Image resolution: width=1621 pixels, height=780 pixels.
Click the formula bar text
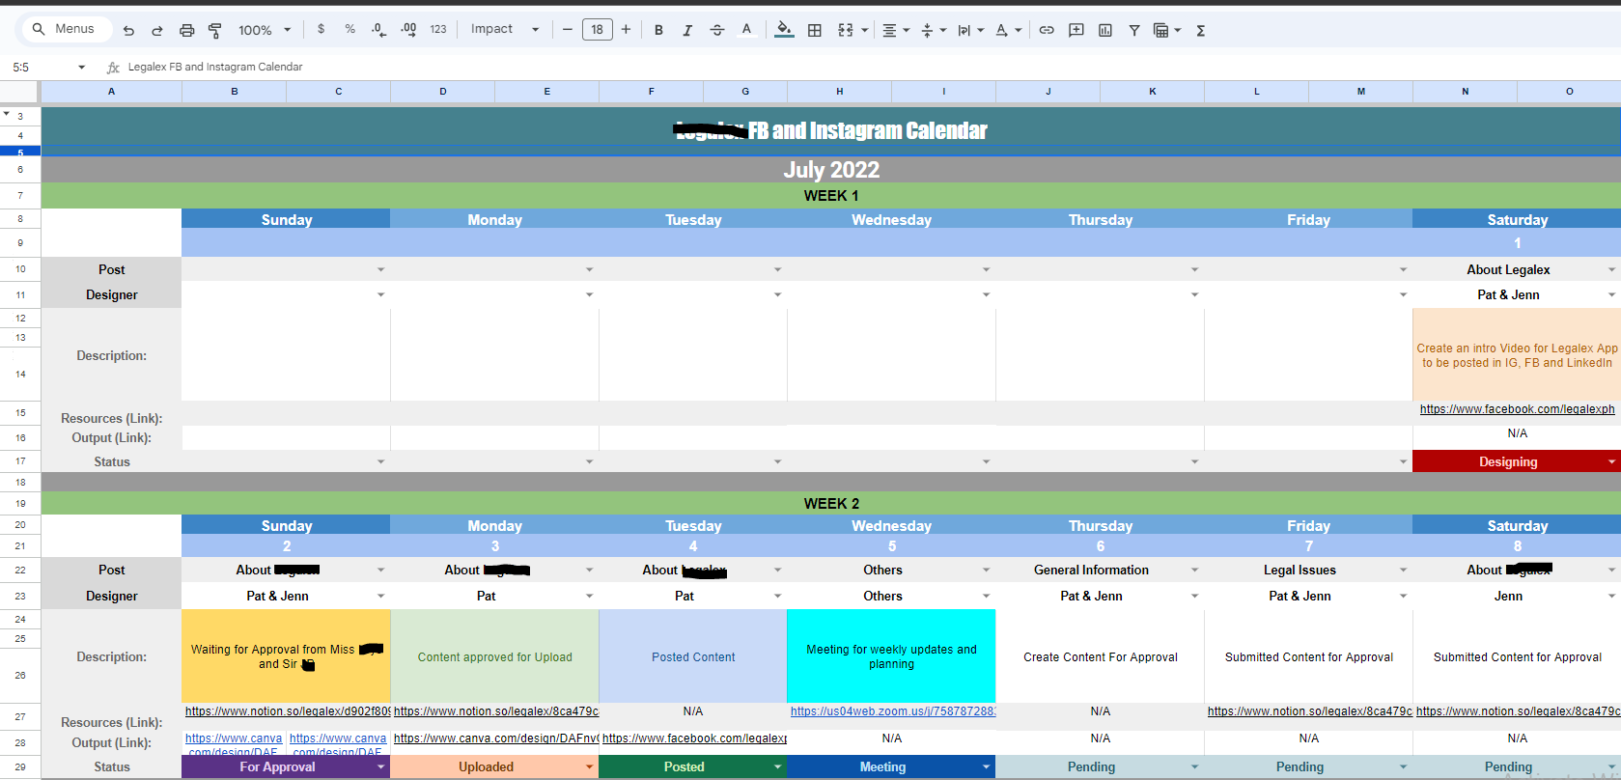[215, 67]
